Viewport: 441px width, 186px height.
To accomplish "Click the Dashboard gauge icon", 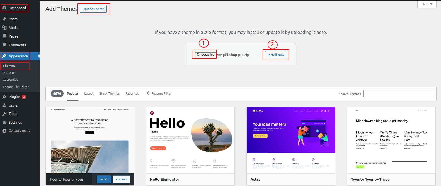I will point(4,8).
